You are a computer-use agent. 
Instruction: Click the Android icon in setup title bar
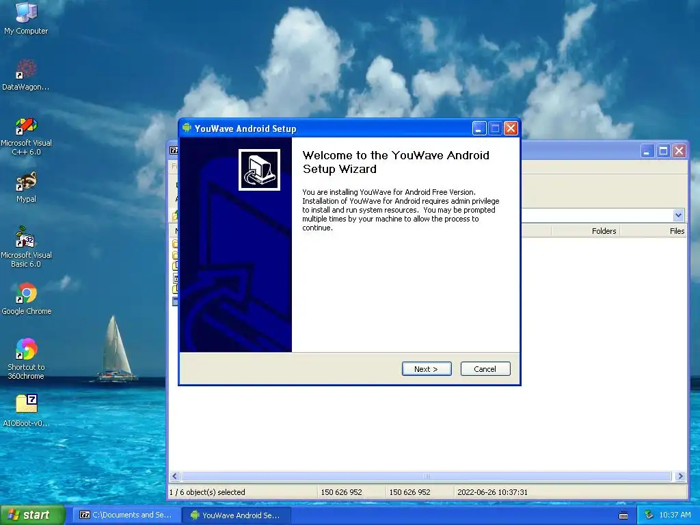(187, 128)
